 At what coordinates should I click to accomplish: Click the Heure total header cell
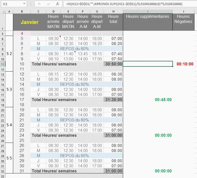[x=113, y=22]
